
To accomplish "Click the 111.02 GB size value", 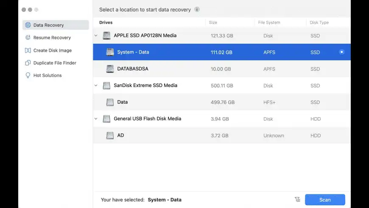I will pos(221,52).
